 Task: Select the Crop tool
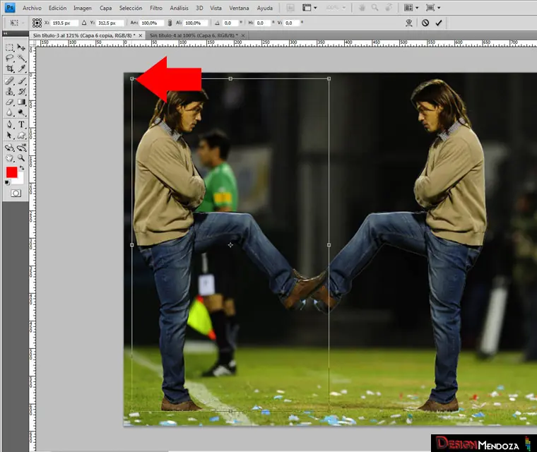10,69
